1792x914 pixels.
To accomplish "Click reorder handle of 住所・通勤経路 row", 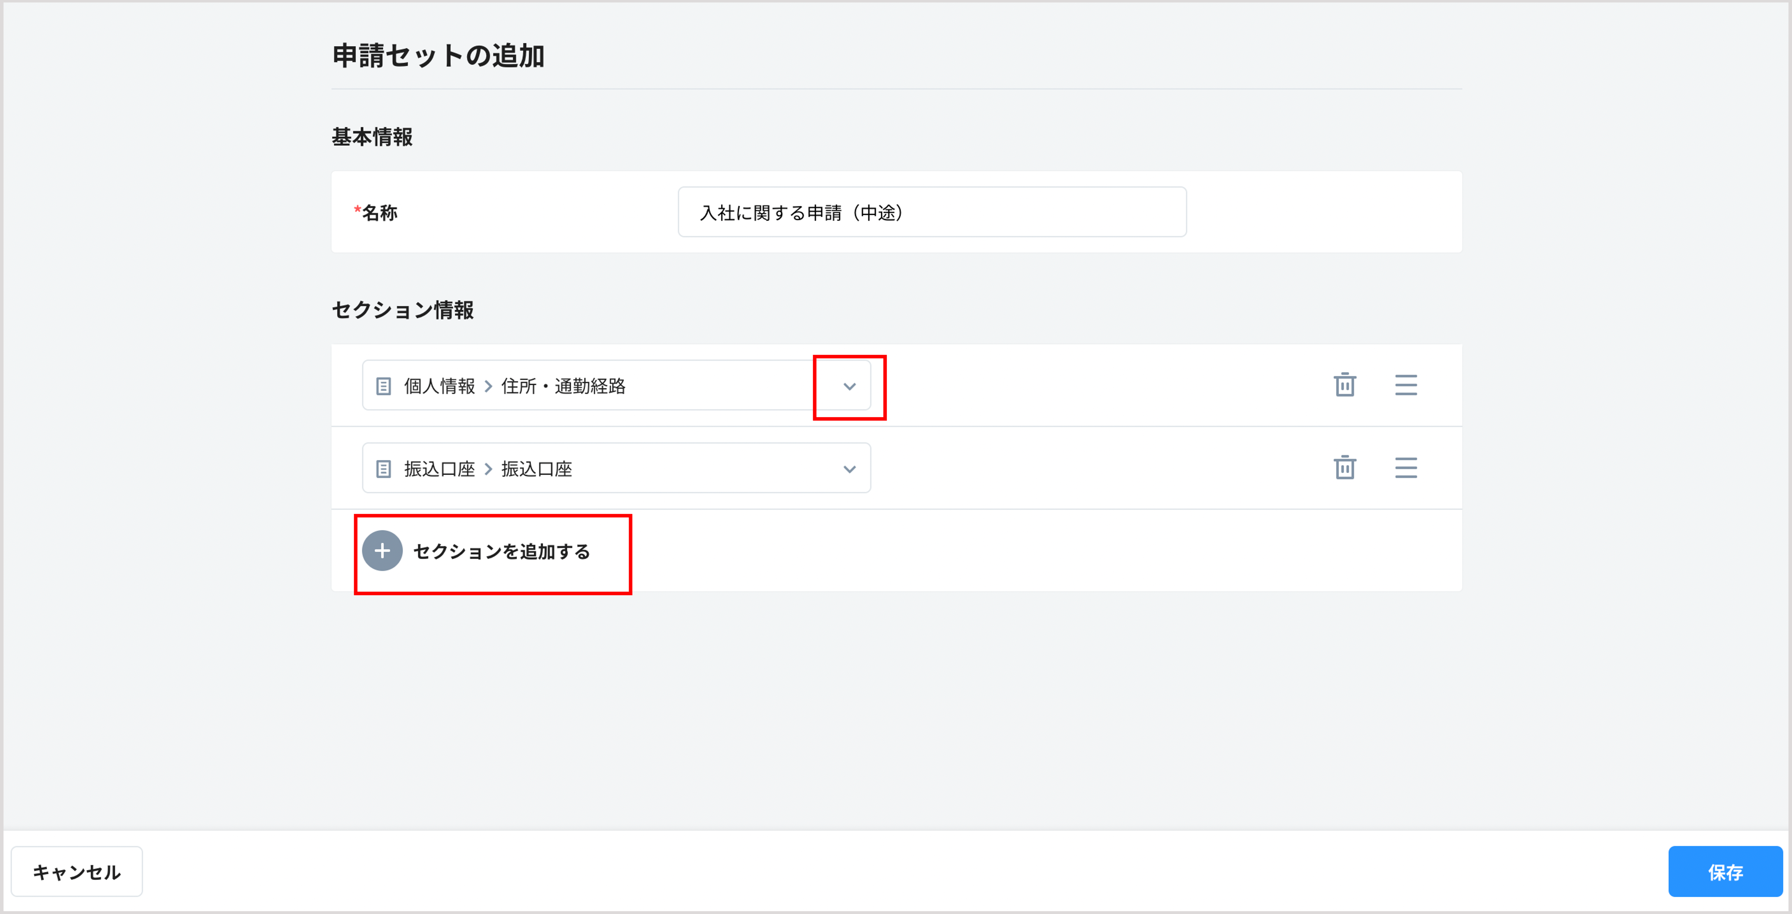I will [1405, 385].
